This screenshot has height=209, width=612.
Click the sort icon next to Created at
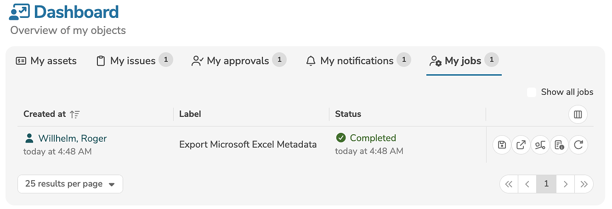coord(75,115)
